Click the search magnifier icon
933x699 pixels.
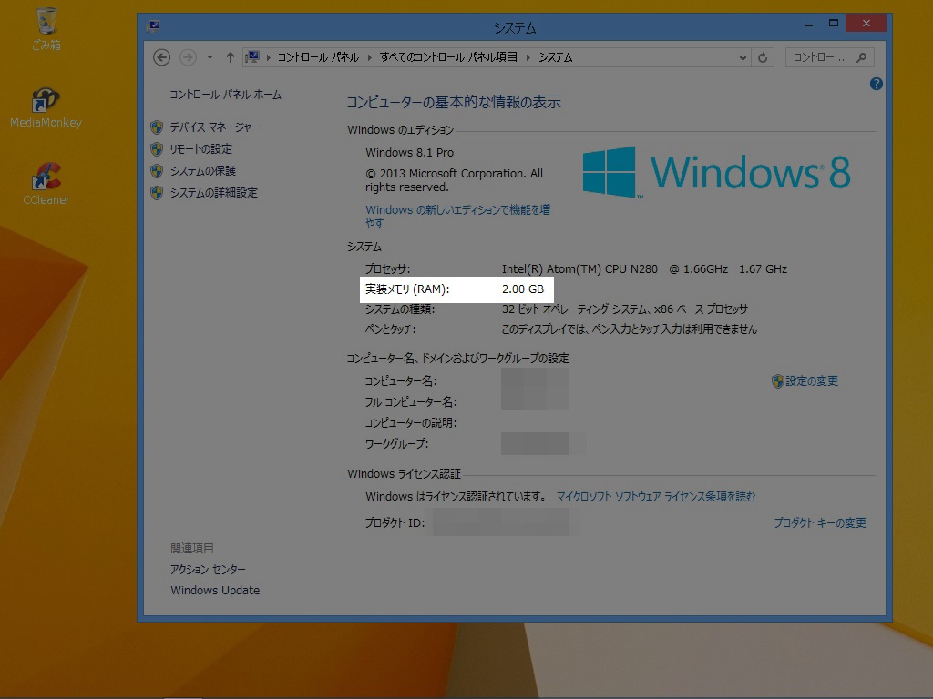point(862,57)
